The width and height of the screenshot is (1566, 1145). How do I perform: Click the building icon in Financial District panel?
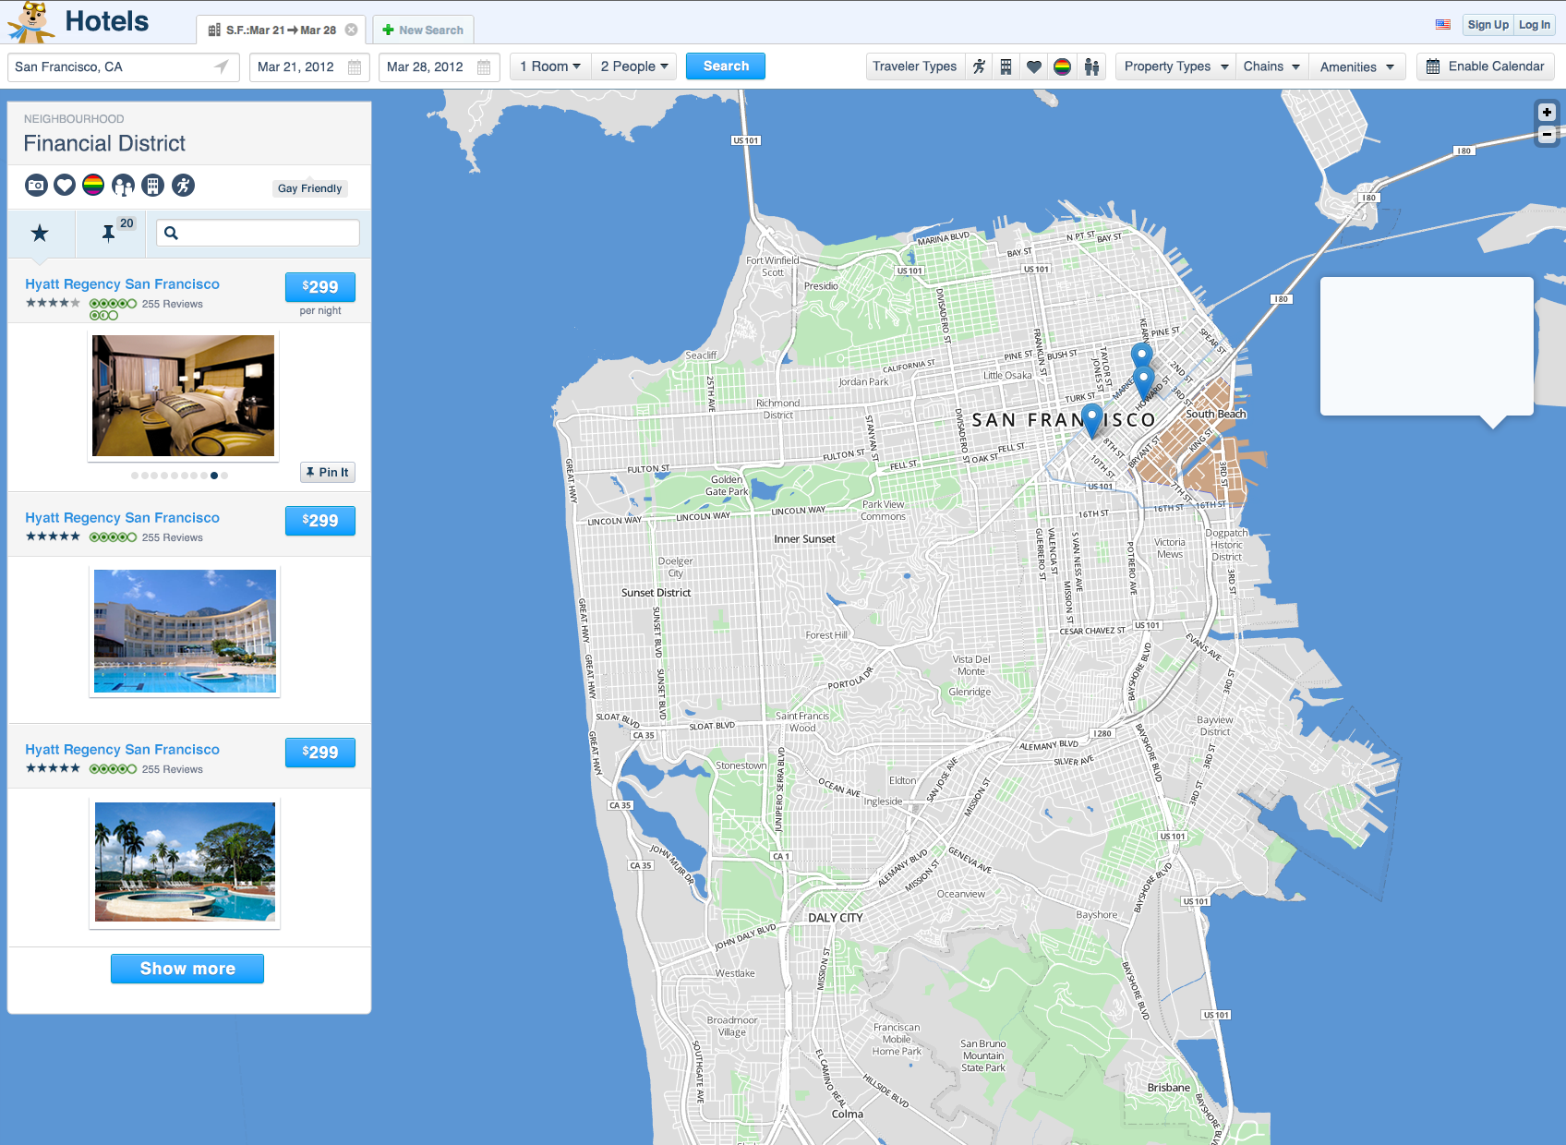coord(152,186)
